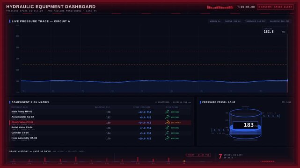Click the T+00:05.00 timer readout
This screenshot has height=168, width=300.
246,7
